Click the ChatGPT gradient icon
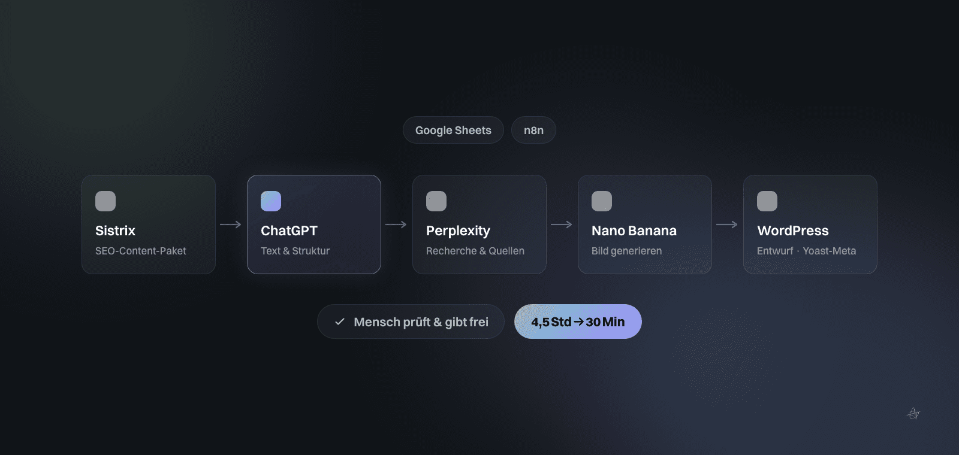The width and height of the screenshot is (959, 455). pos(271,201)
